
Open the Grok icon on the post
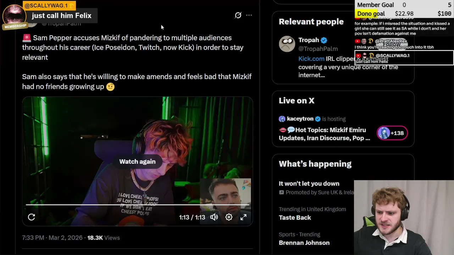(x=238, y=15)
